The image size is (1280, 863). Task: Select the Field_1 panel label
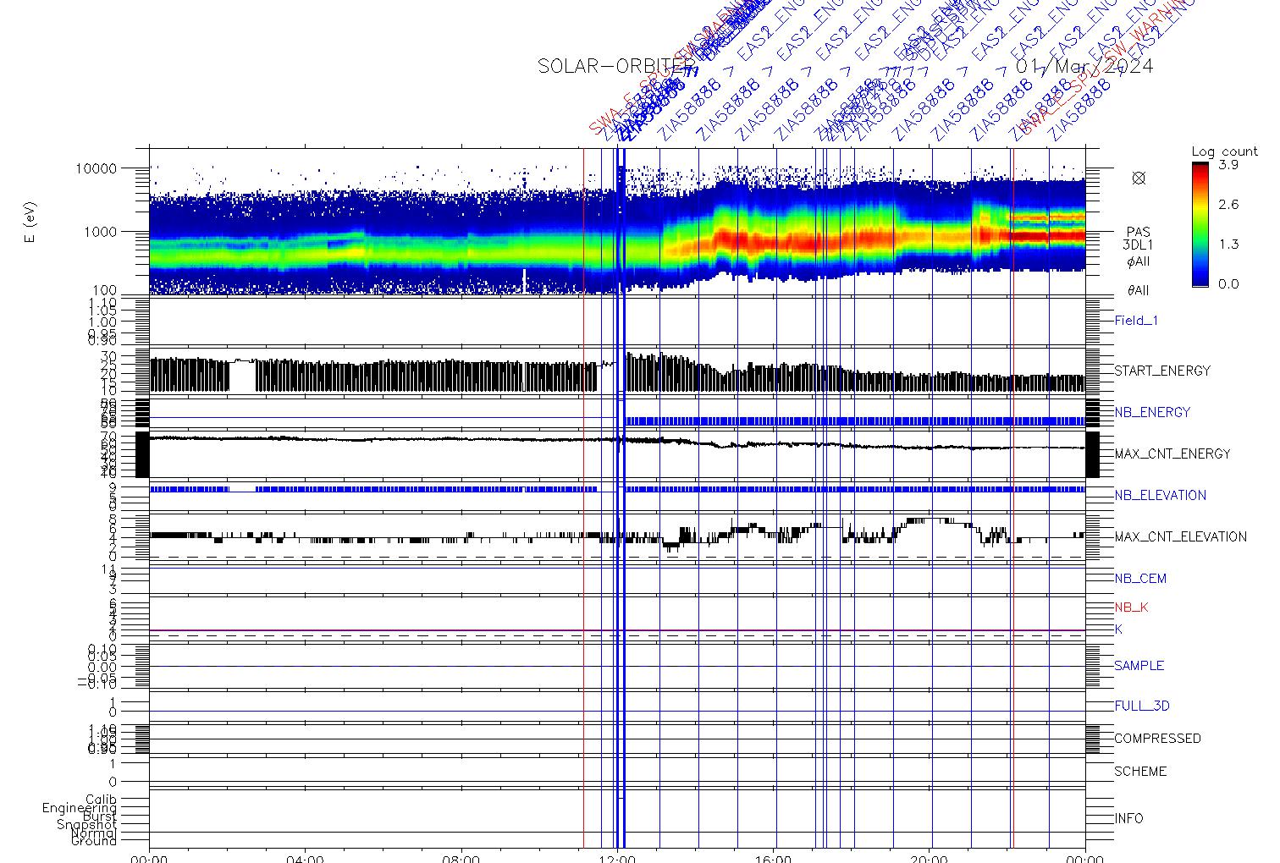click(x=1136, y=321)
